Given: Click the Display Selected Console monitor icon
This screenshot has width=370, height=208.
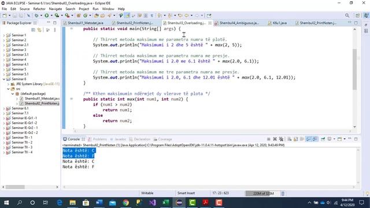Looking at the screenshot, I should 330,139.
